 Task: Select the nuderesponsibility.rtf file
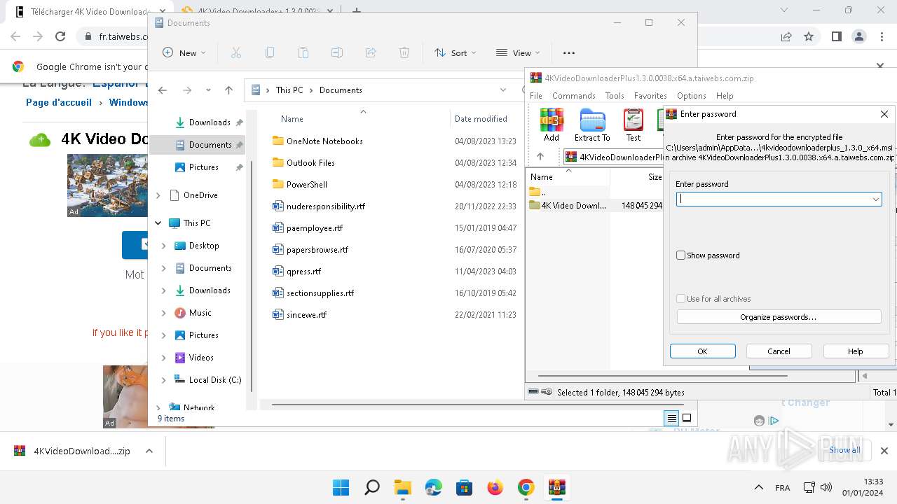[325, 206]
